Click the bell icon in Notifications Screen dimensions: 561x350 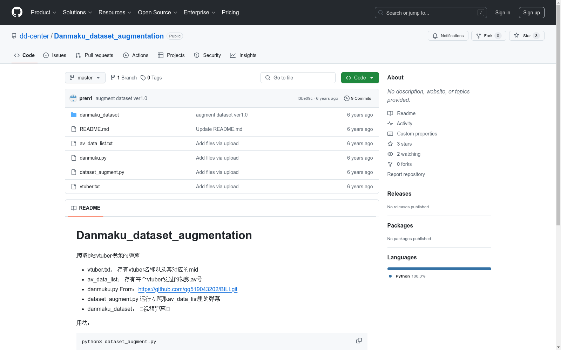point(435,36)
